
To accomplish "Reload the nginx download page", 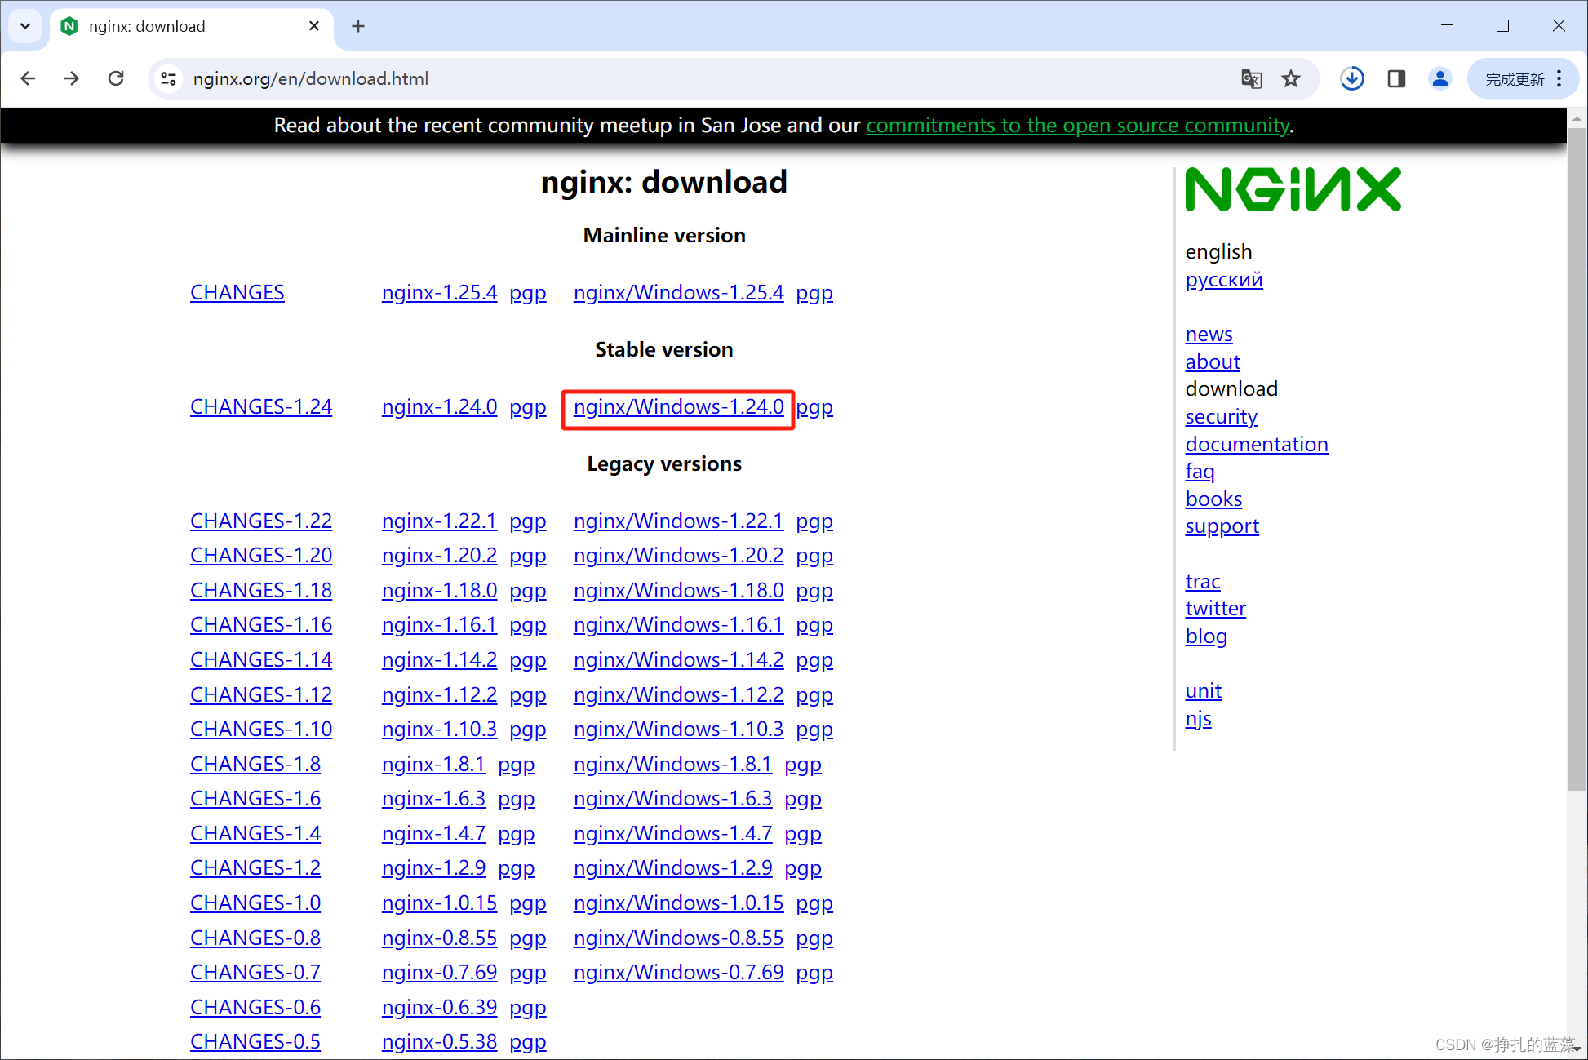I will point(116,78).
